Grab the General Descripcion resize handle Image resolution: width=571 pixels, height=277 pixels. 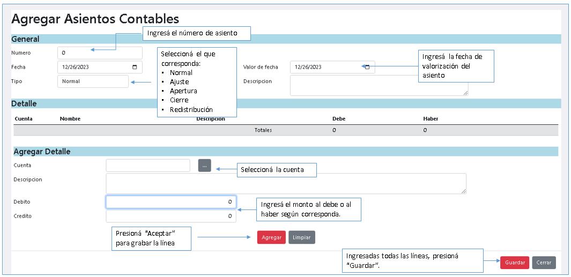(x=465, y=93)
